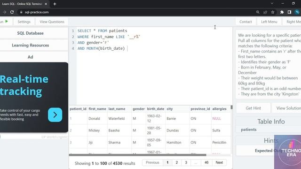Open browser profile avatar
This screenshot has height=169, width=301.
click(297, 12)
